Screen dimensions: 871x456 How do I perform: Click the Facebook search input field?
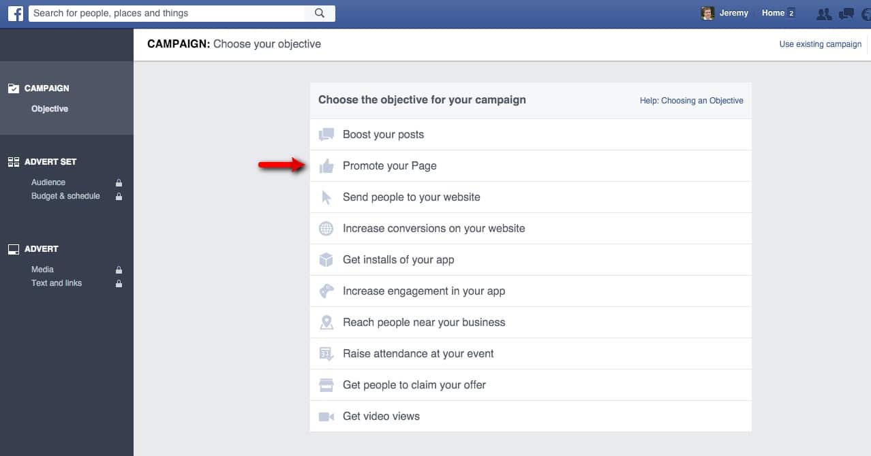pyautogui.click(x=167, y=13)
